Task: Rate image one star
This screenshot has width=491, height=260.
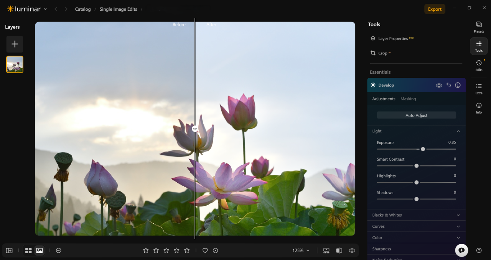Action: coord(146,250)
